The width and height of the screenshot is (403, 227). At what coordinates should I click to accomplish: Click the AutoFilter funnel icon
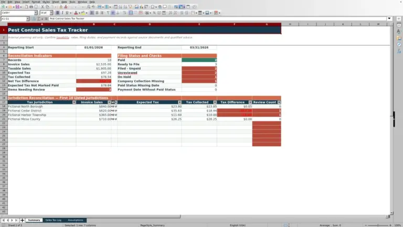click(130, 7)
